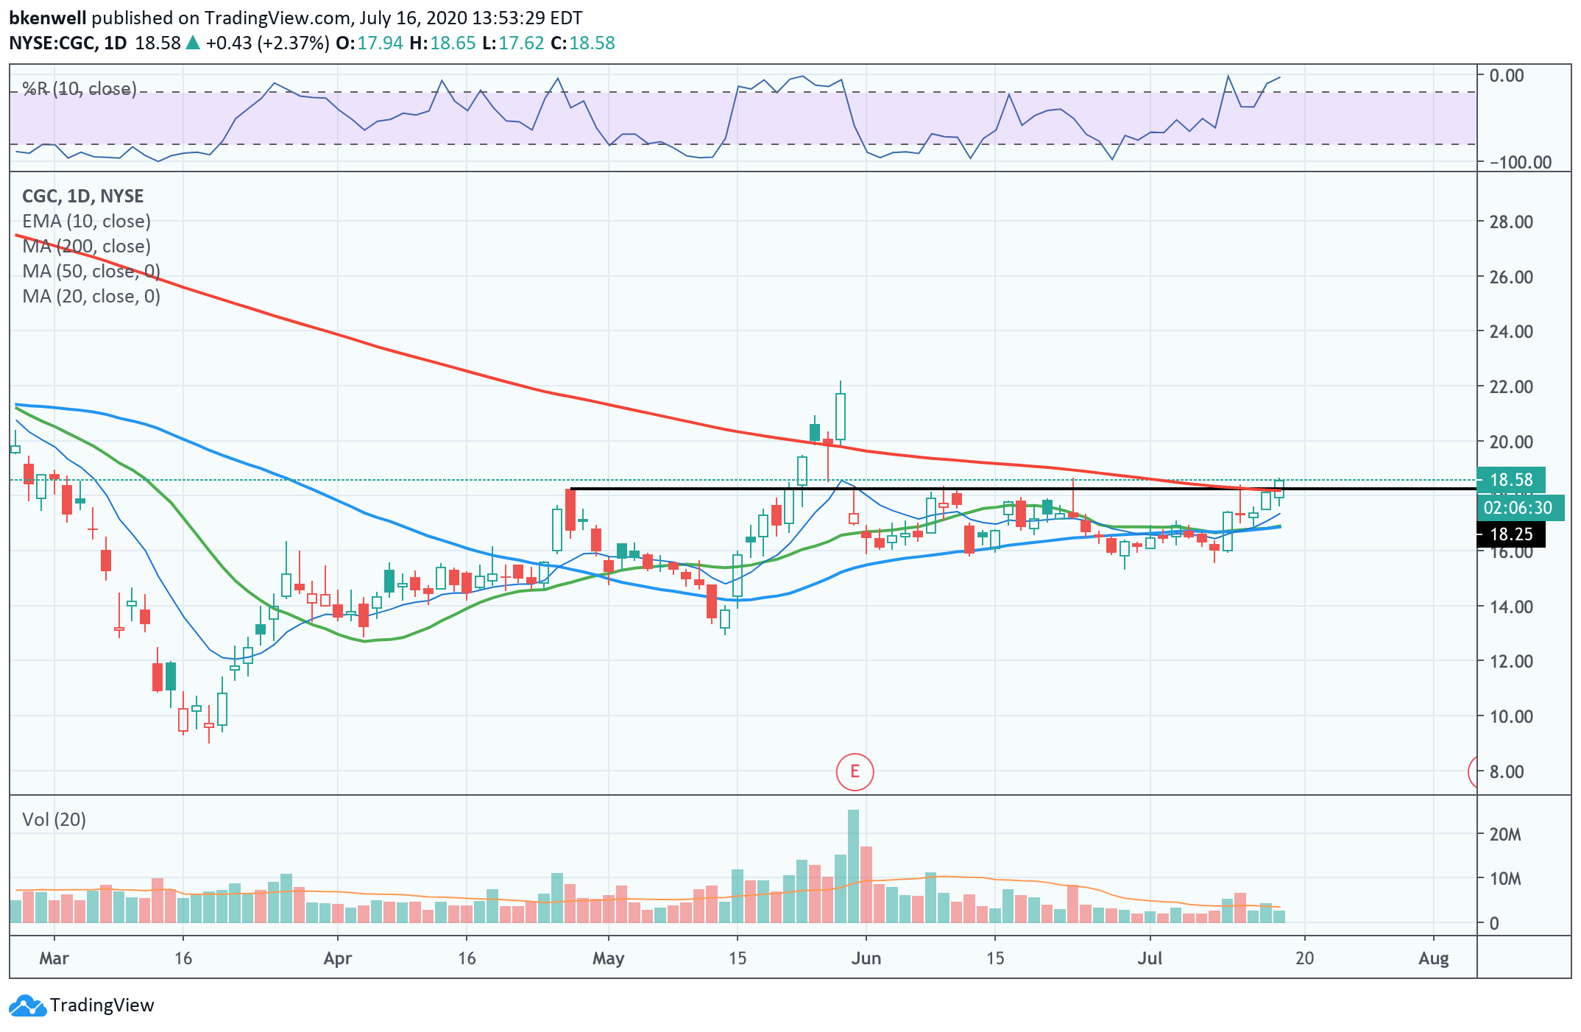The image size is (1581, 1032).
Task: Click the green up-arrow price change icon
Action: [x=193, y=43]
